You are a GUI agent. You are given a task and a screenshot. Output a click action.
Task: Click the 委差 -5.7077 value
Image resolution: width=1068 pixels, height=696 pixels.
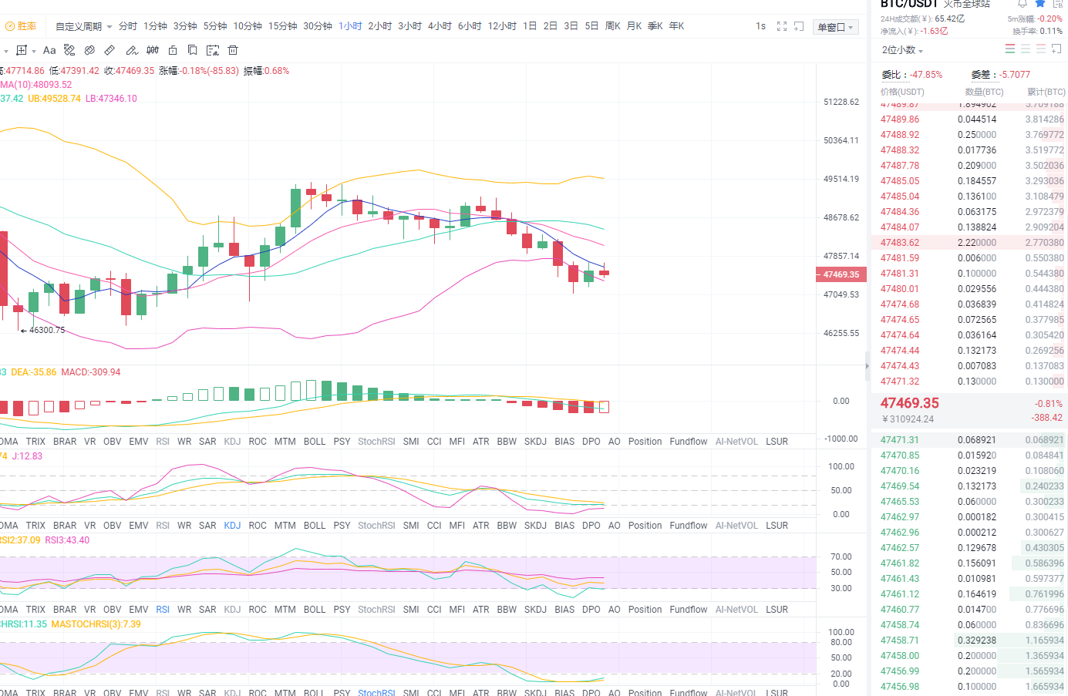pos(1015,75)
